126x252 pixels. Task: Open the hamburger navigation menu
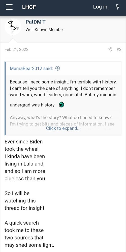(9, 7)
